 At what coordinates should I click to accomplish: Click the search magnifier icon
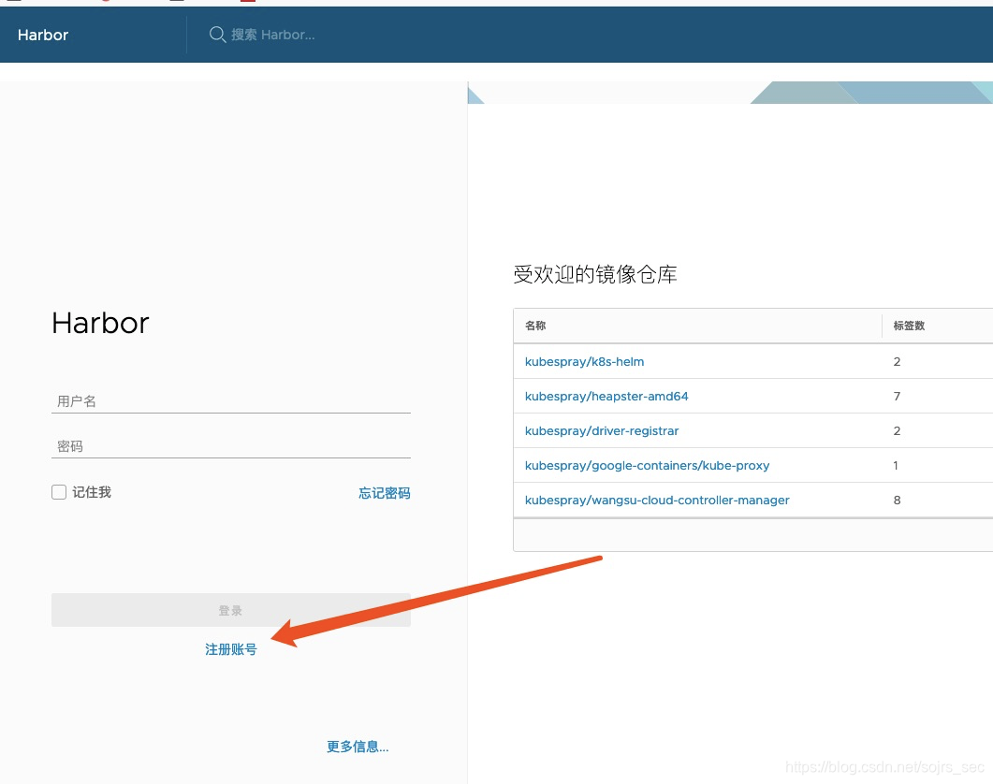tap(217, 35)
